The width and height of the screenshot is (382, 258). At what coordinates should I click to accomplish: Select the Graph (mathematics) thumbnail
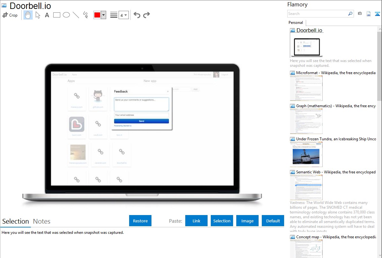click(306, 121)
